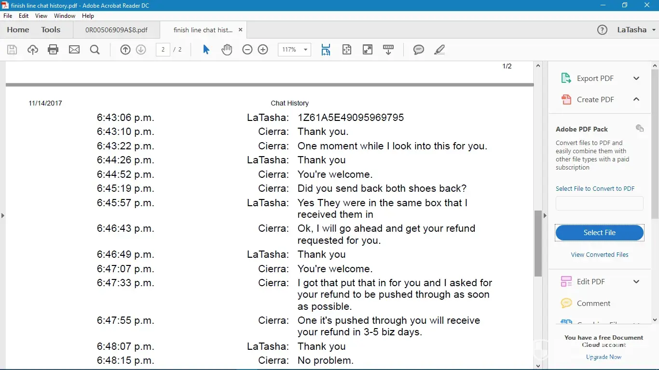Image resolution: width=659 pixels, height=370 pixels.
Task: Collapse the Create PDF section
Action: (x=636, y=99)
